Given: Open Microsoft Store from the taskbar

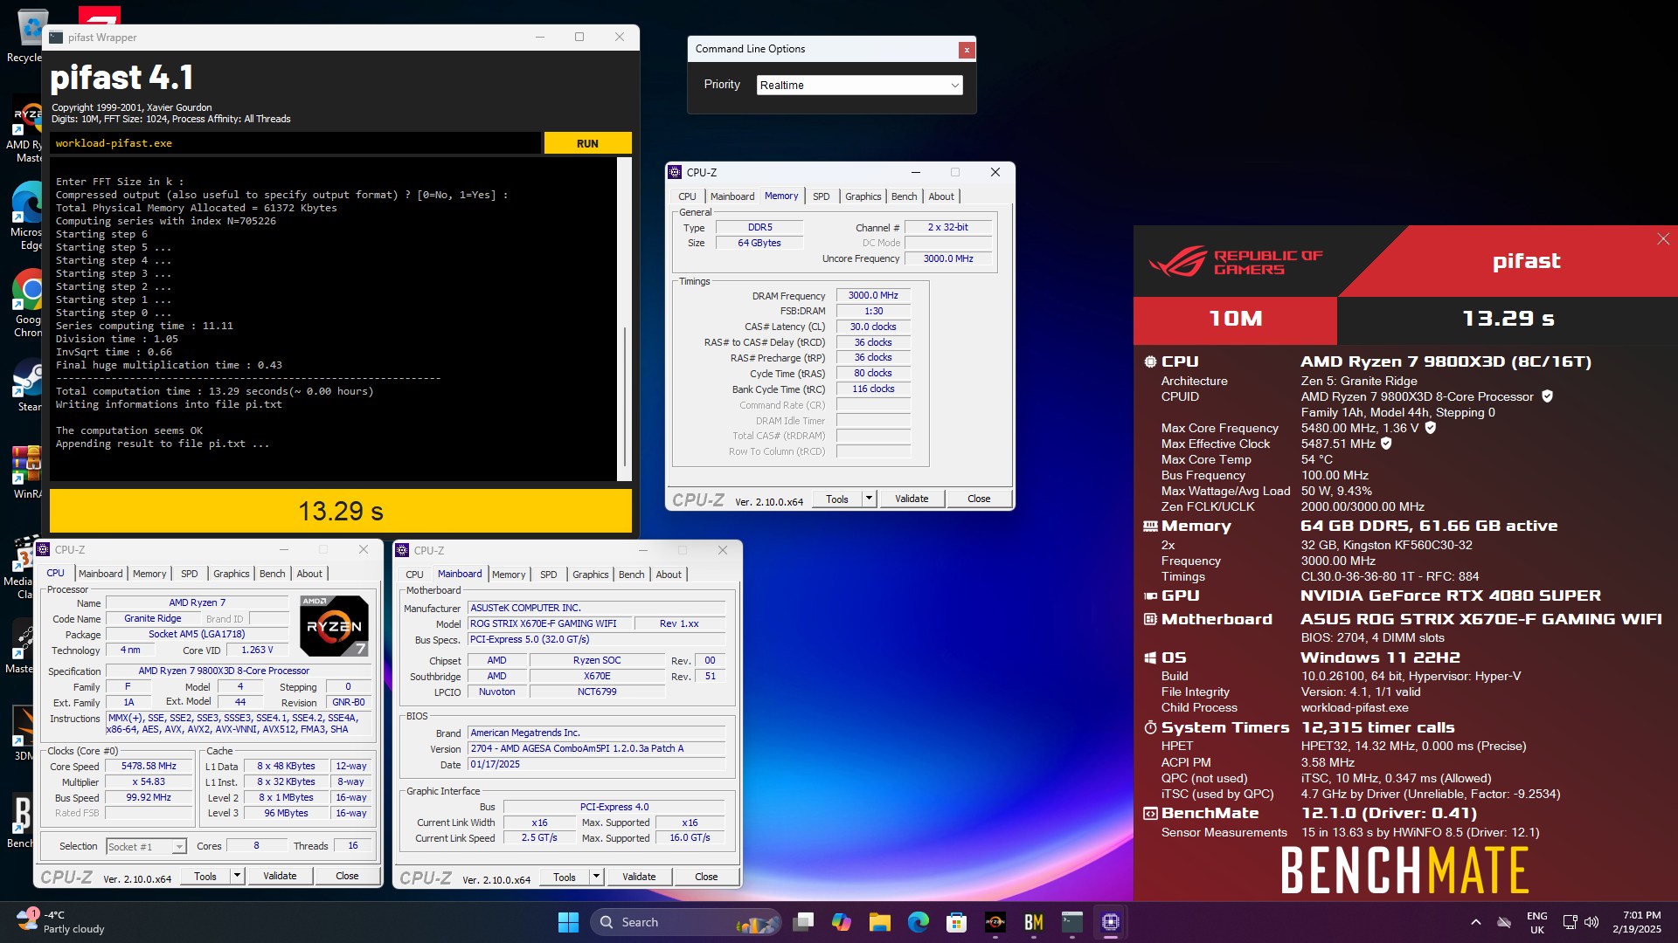Looking at the screenshot, I should click(957, 922).
